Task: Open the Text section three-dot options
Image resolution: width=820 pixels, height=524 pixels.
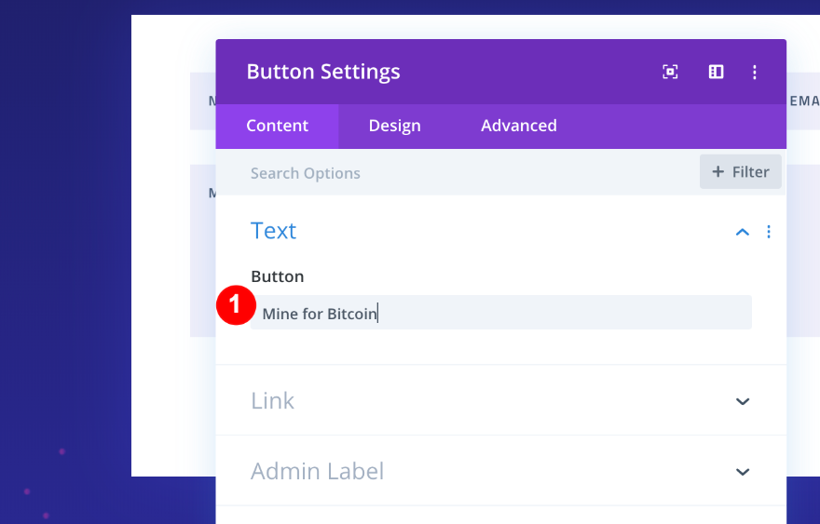Action: [x=769, y=232]
